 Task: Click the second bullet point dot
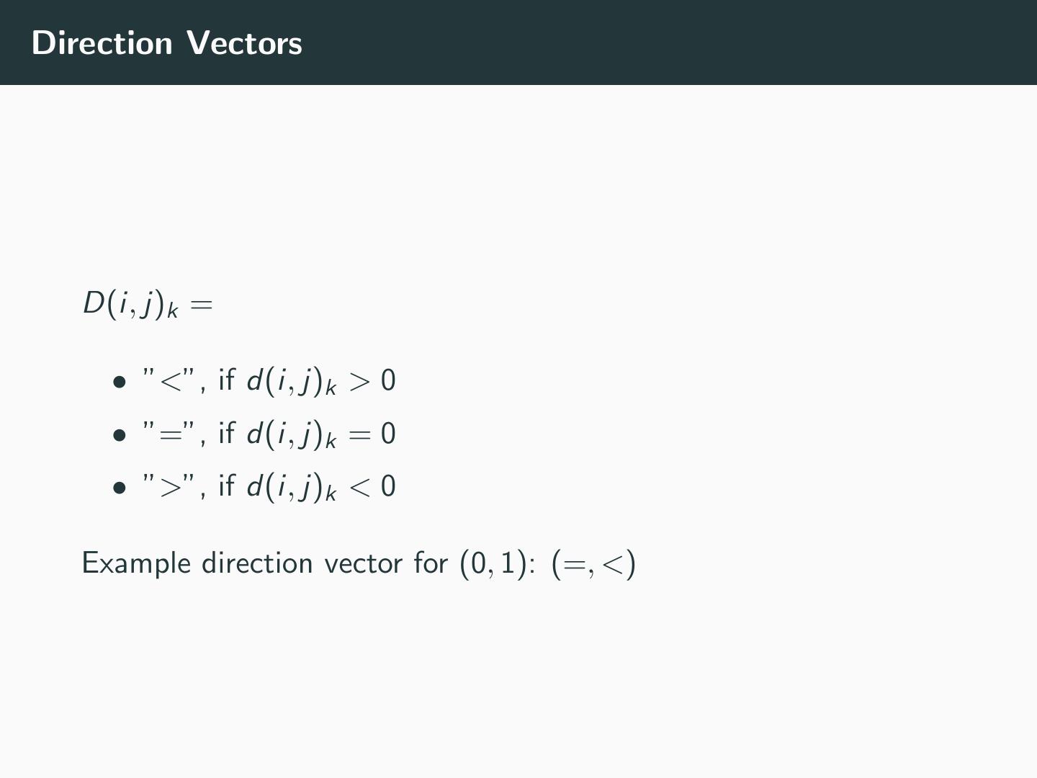(120, 435)
